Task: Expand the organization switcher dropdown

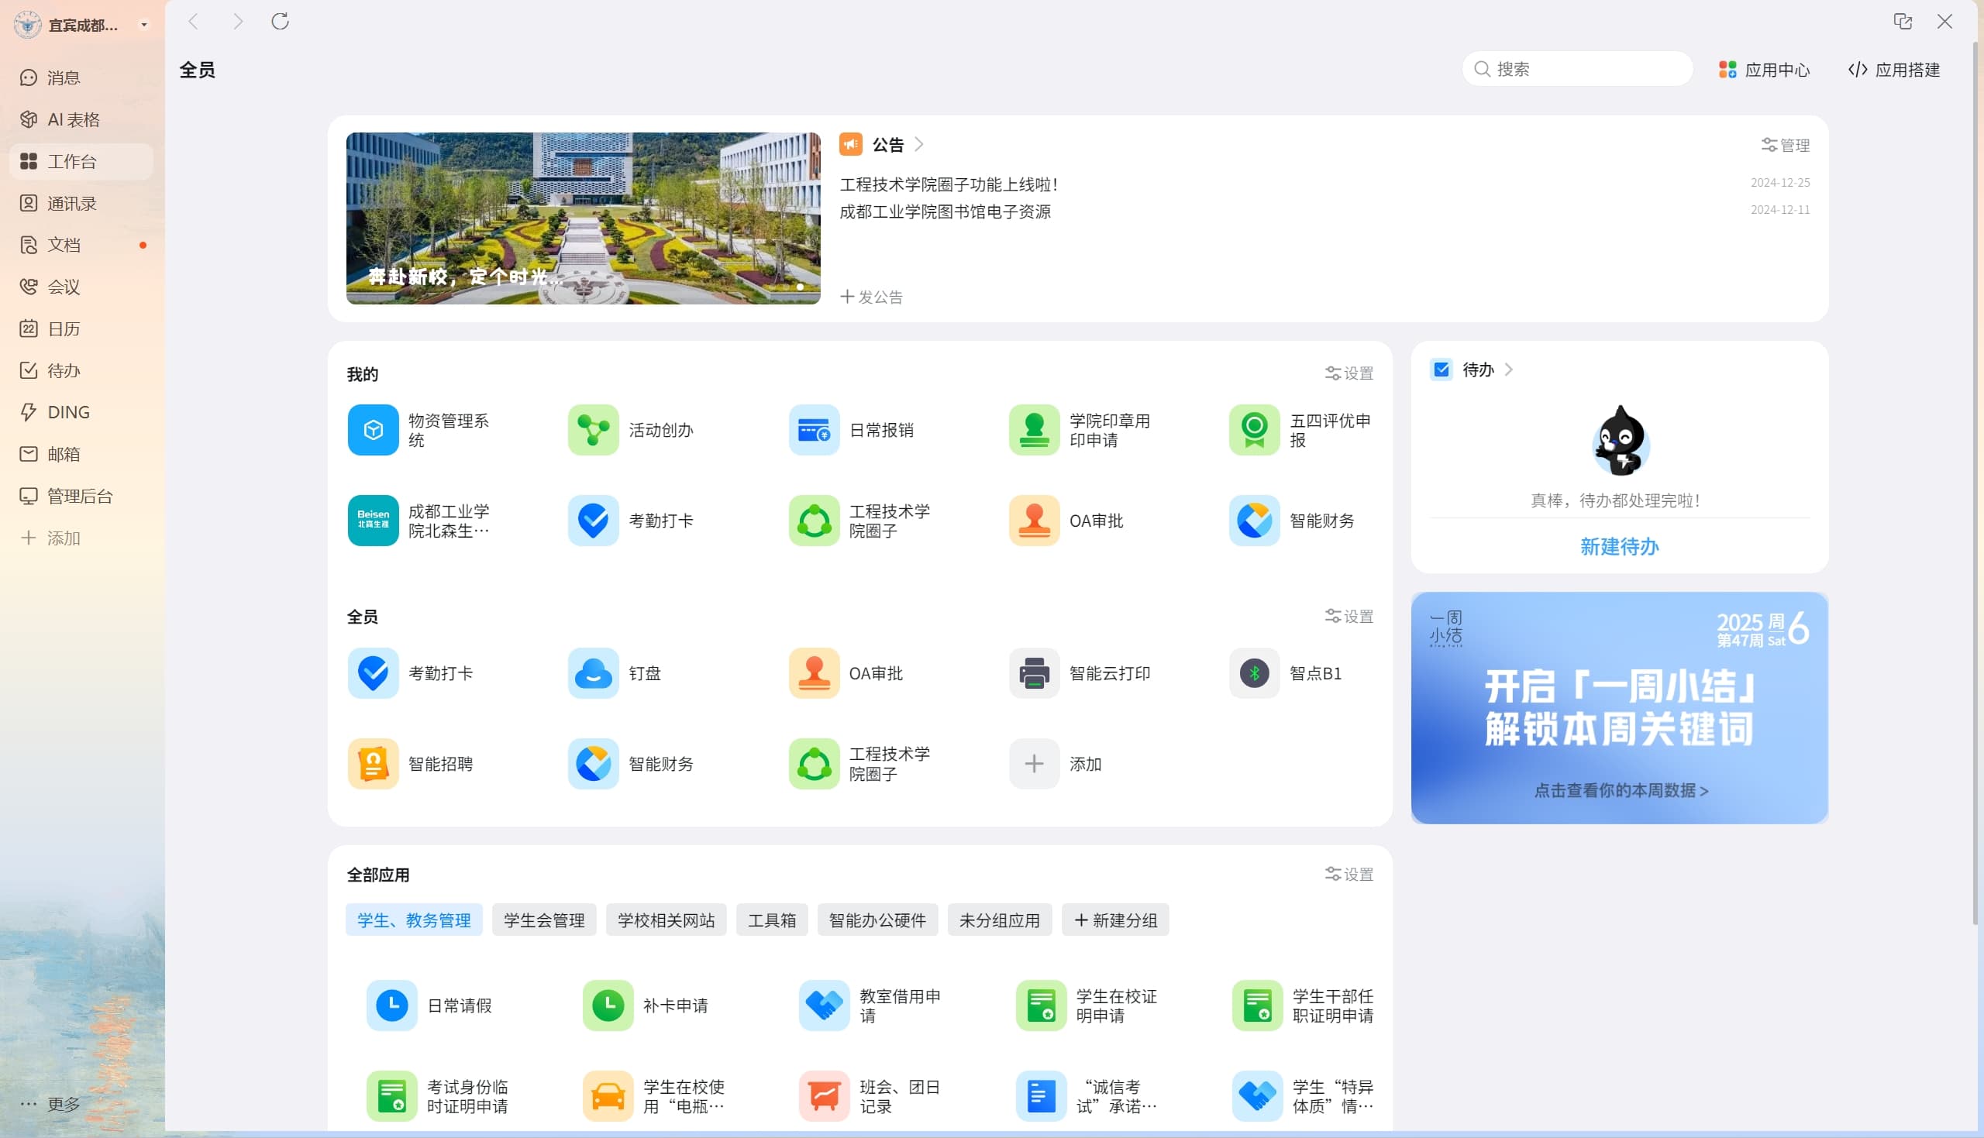Action: [x=144, y=24]
